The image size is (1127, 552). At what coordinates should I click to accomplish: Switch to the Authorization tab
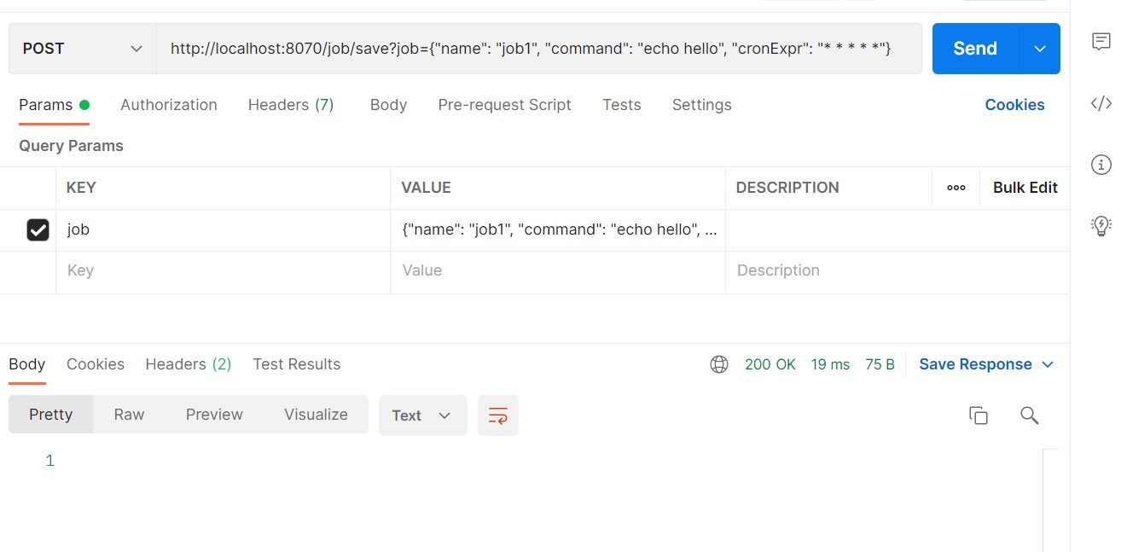coord(169,105)
